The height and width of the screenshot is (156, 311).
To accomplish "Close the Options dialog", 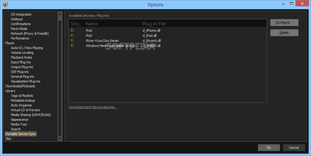I will 302,3.
